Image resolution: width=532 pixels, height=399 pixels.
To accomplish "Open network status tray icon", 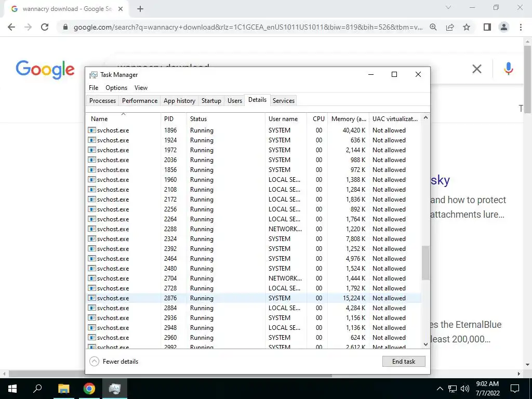I will [453, 389].
